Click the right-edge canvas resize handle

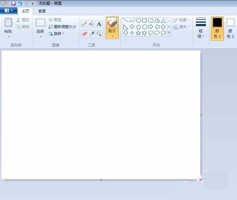coord(201,115)
